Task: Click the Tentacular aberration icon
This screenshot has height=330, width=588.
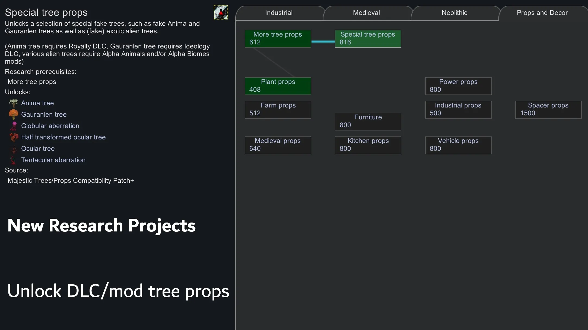Action: coord(13,160)
